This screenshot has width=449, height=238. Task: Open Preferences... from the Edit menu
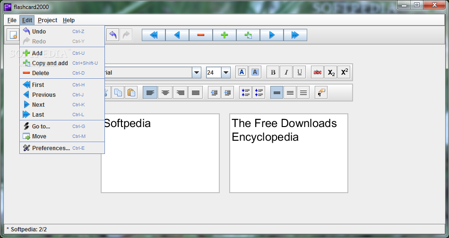coord(62,148)
